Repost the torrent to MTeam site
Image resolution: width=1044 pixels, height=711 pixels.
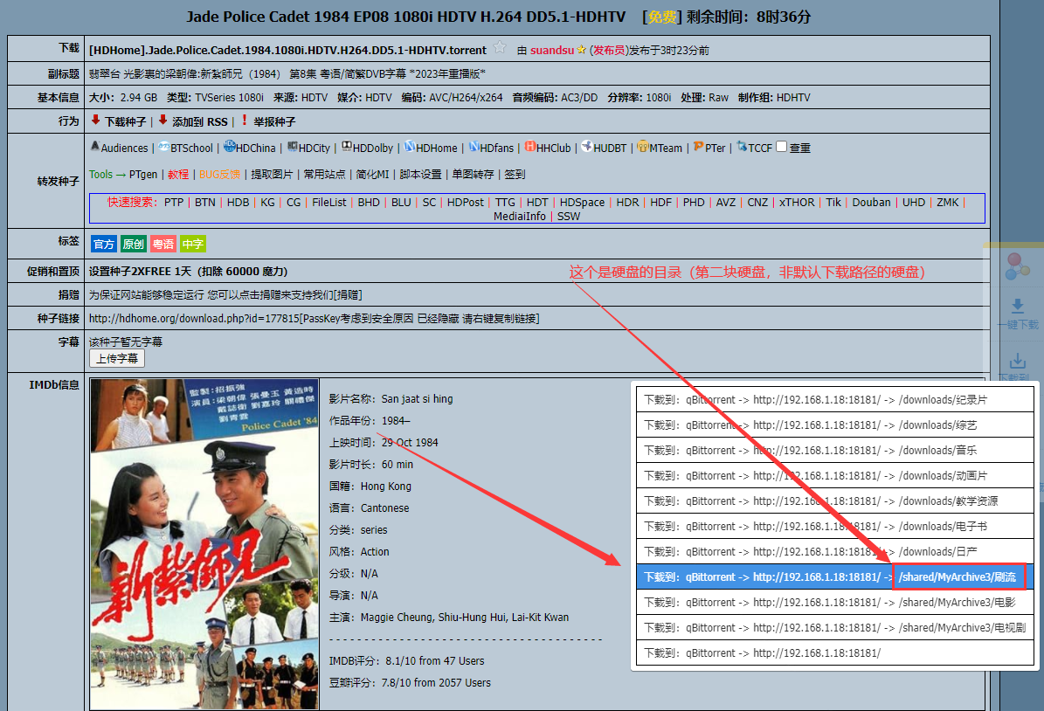(x=659, y=148)
